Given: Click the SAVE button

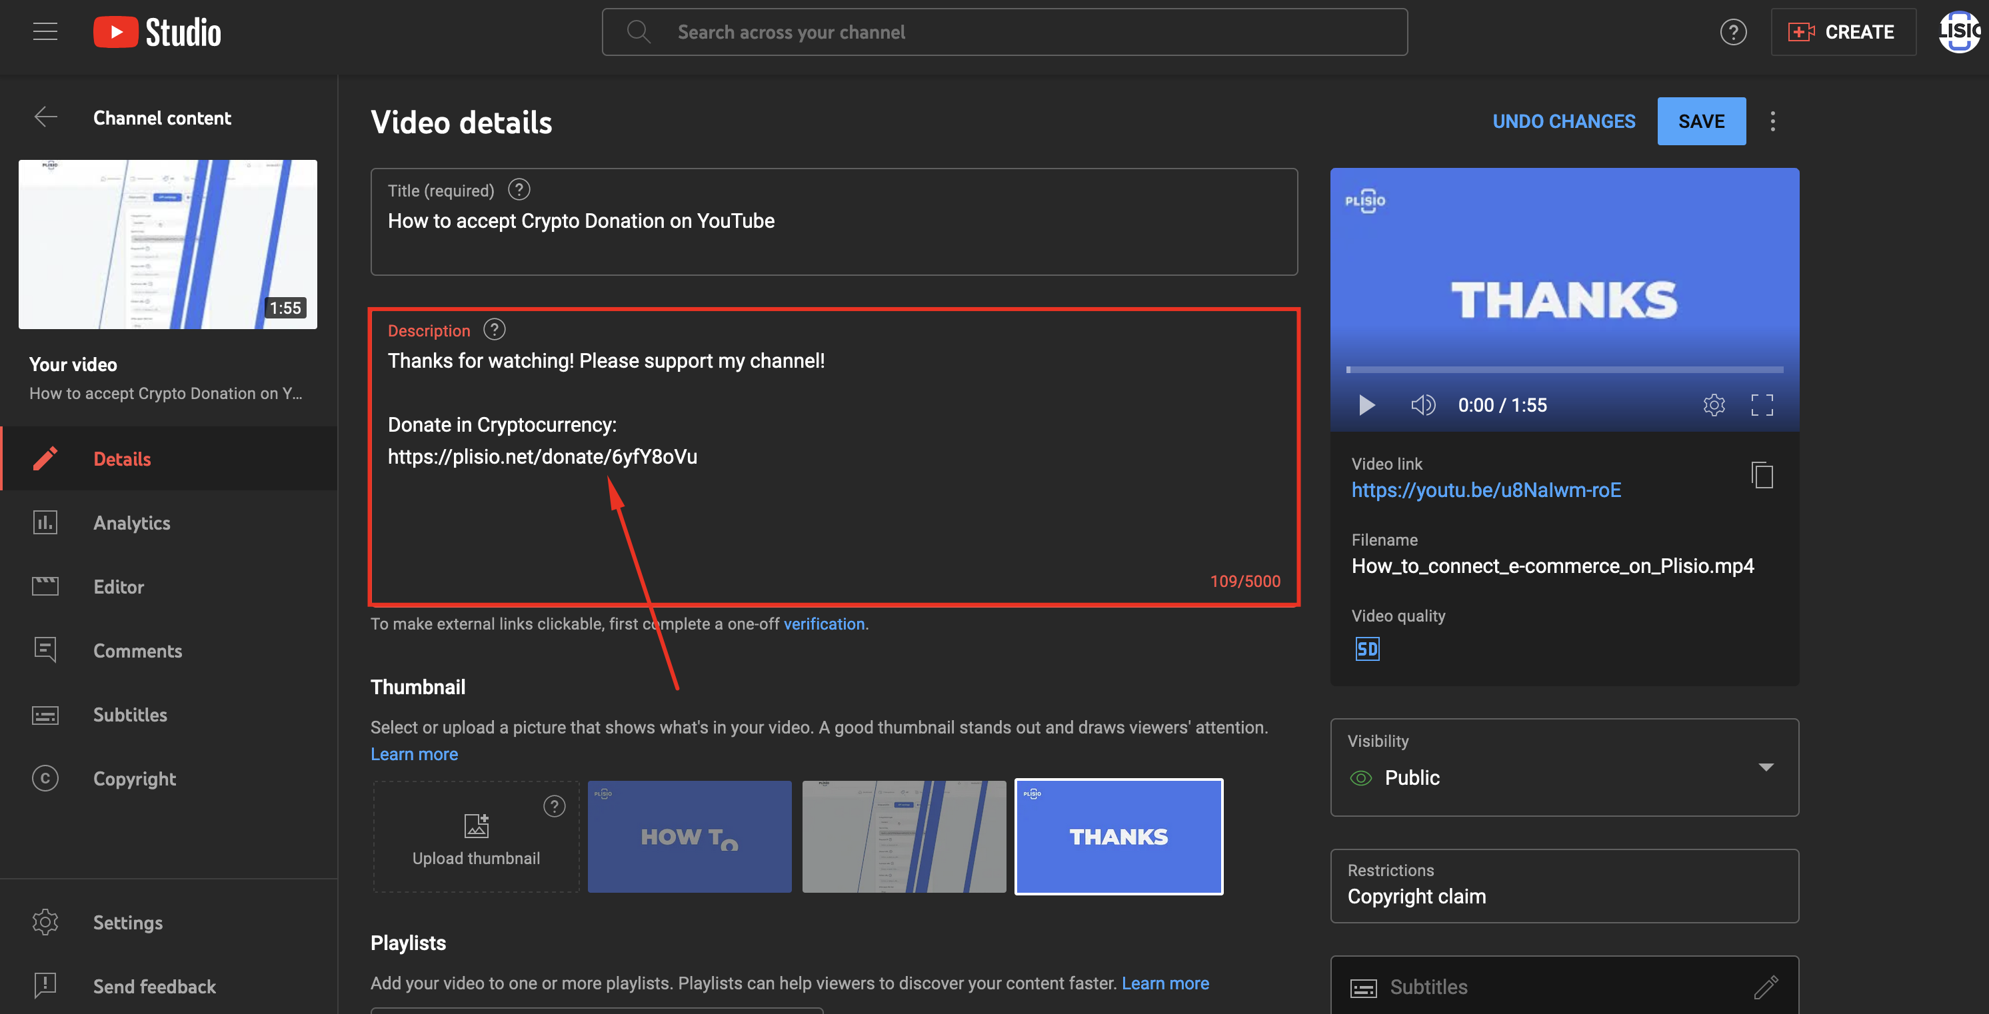Looking at the screenshot, I should (1701, 121).
